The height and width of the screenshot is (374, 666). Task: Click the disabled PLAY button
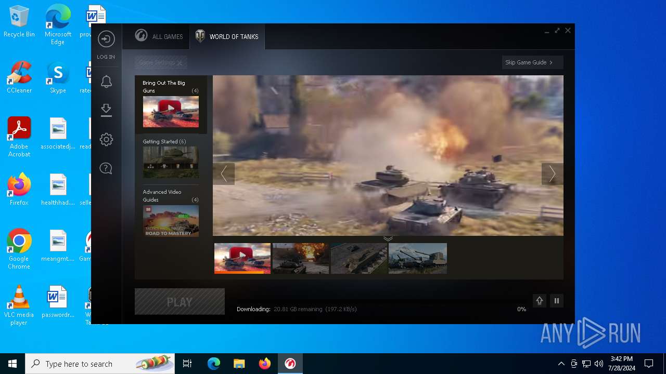(x=180, y=302)
